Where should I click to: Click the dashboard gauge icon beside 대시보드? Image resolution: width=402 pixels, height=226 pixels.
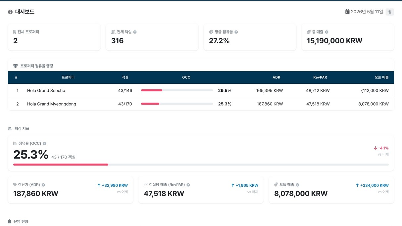click(x=10, y=12)
